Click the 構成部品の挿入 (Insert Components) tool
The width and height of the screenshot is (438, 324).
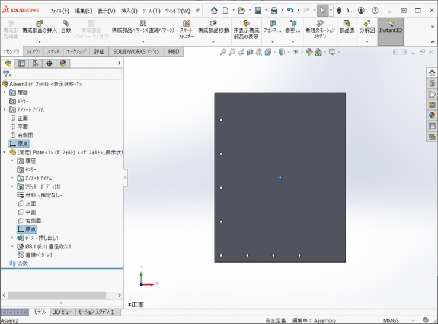(x=39, y=27)
